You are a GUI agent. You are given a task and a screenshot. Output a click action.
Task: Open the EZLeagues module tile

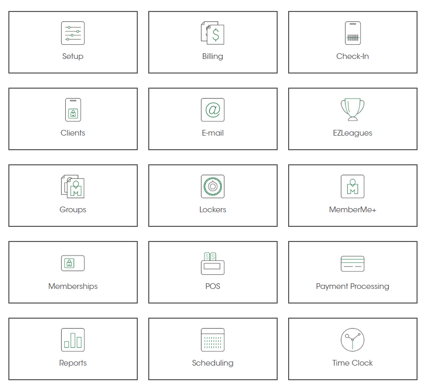pos(352,119)
